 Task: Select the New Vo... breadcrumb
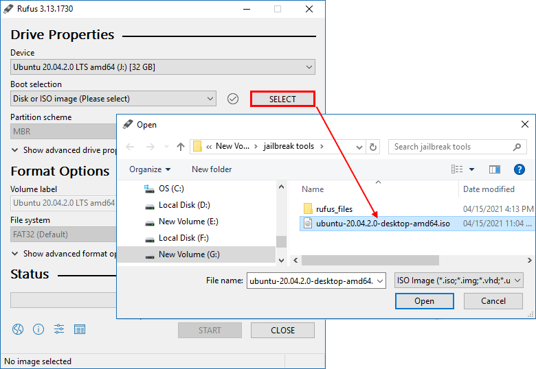click(x=232, y=146)
